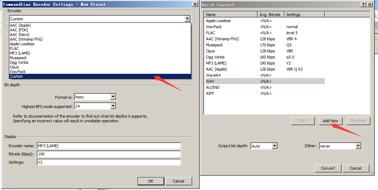This screenshot has height=190, width=378.
Task: Click the q5.0 settings cell
Action: [x=290, y=57]
